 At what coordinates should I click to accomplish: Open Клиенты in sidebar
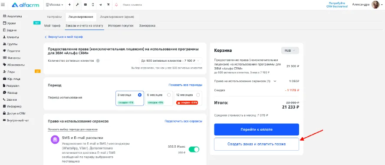coord(13,37)
